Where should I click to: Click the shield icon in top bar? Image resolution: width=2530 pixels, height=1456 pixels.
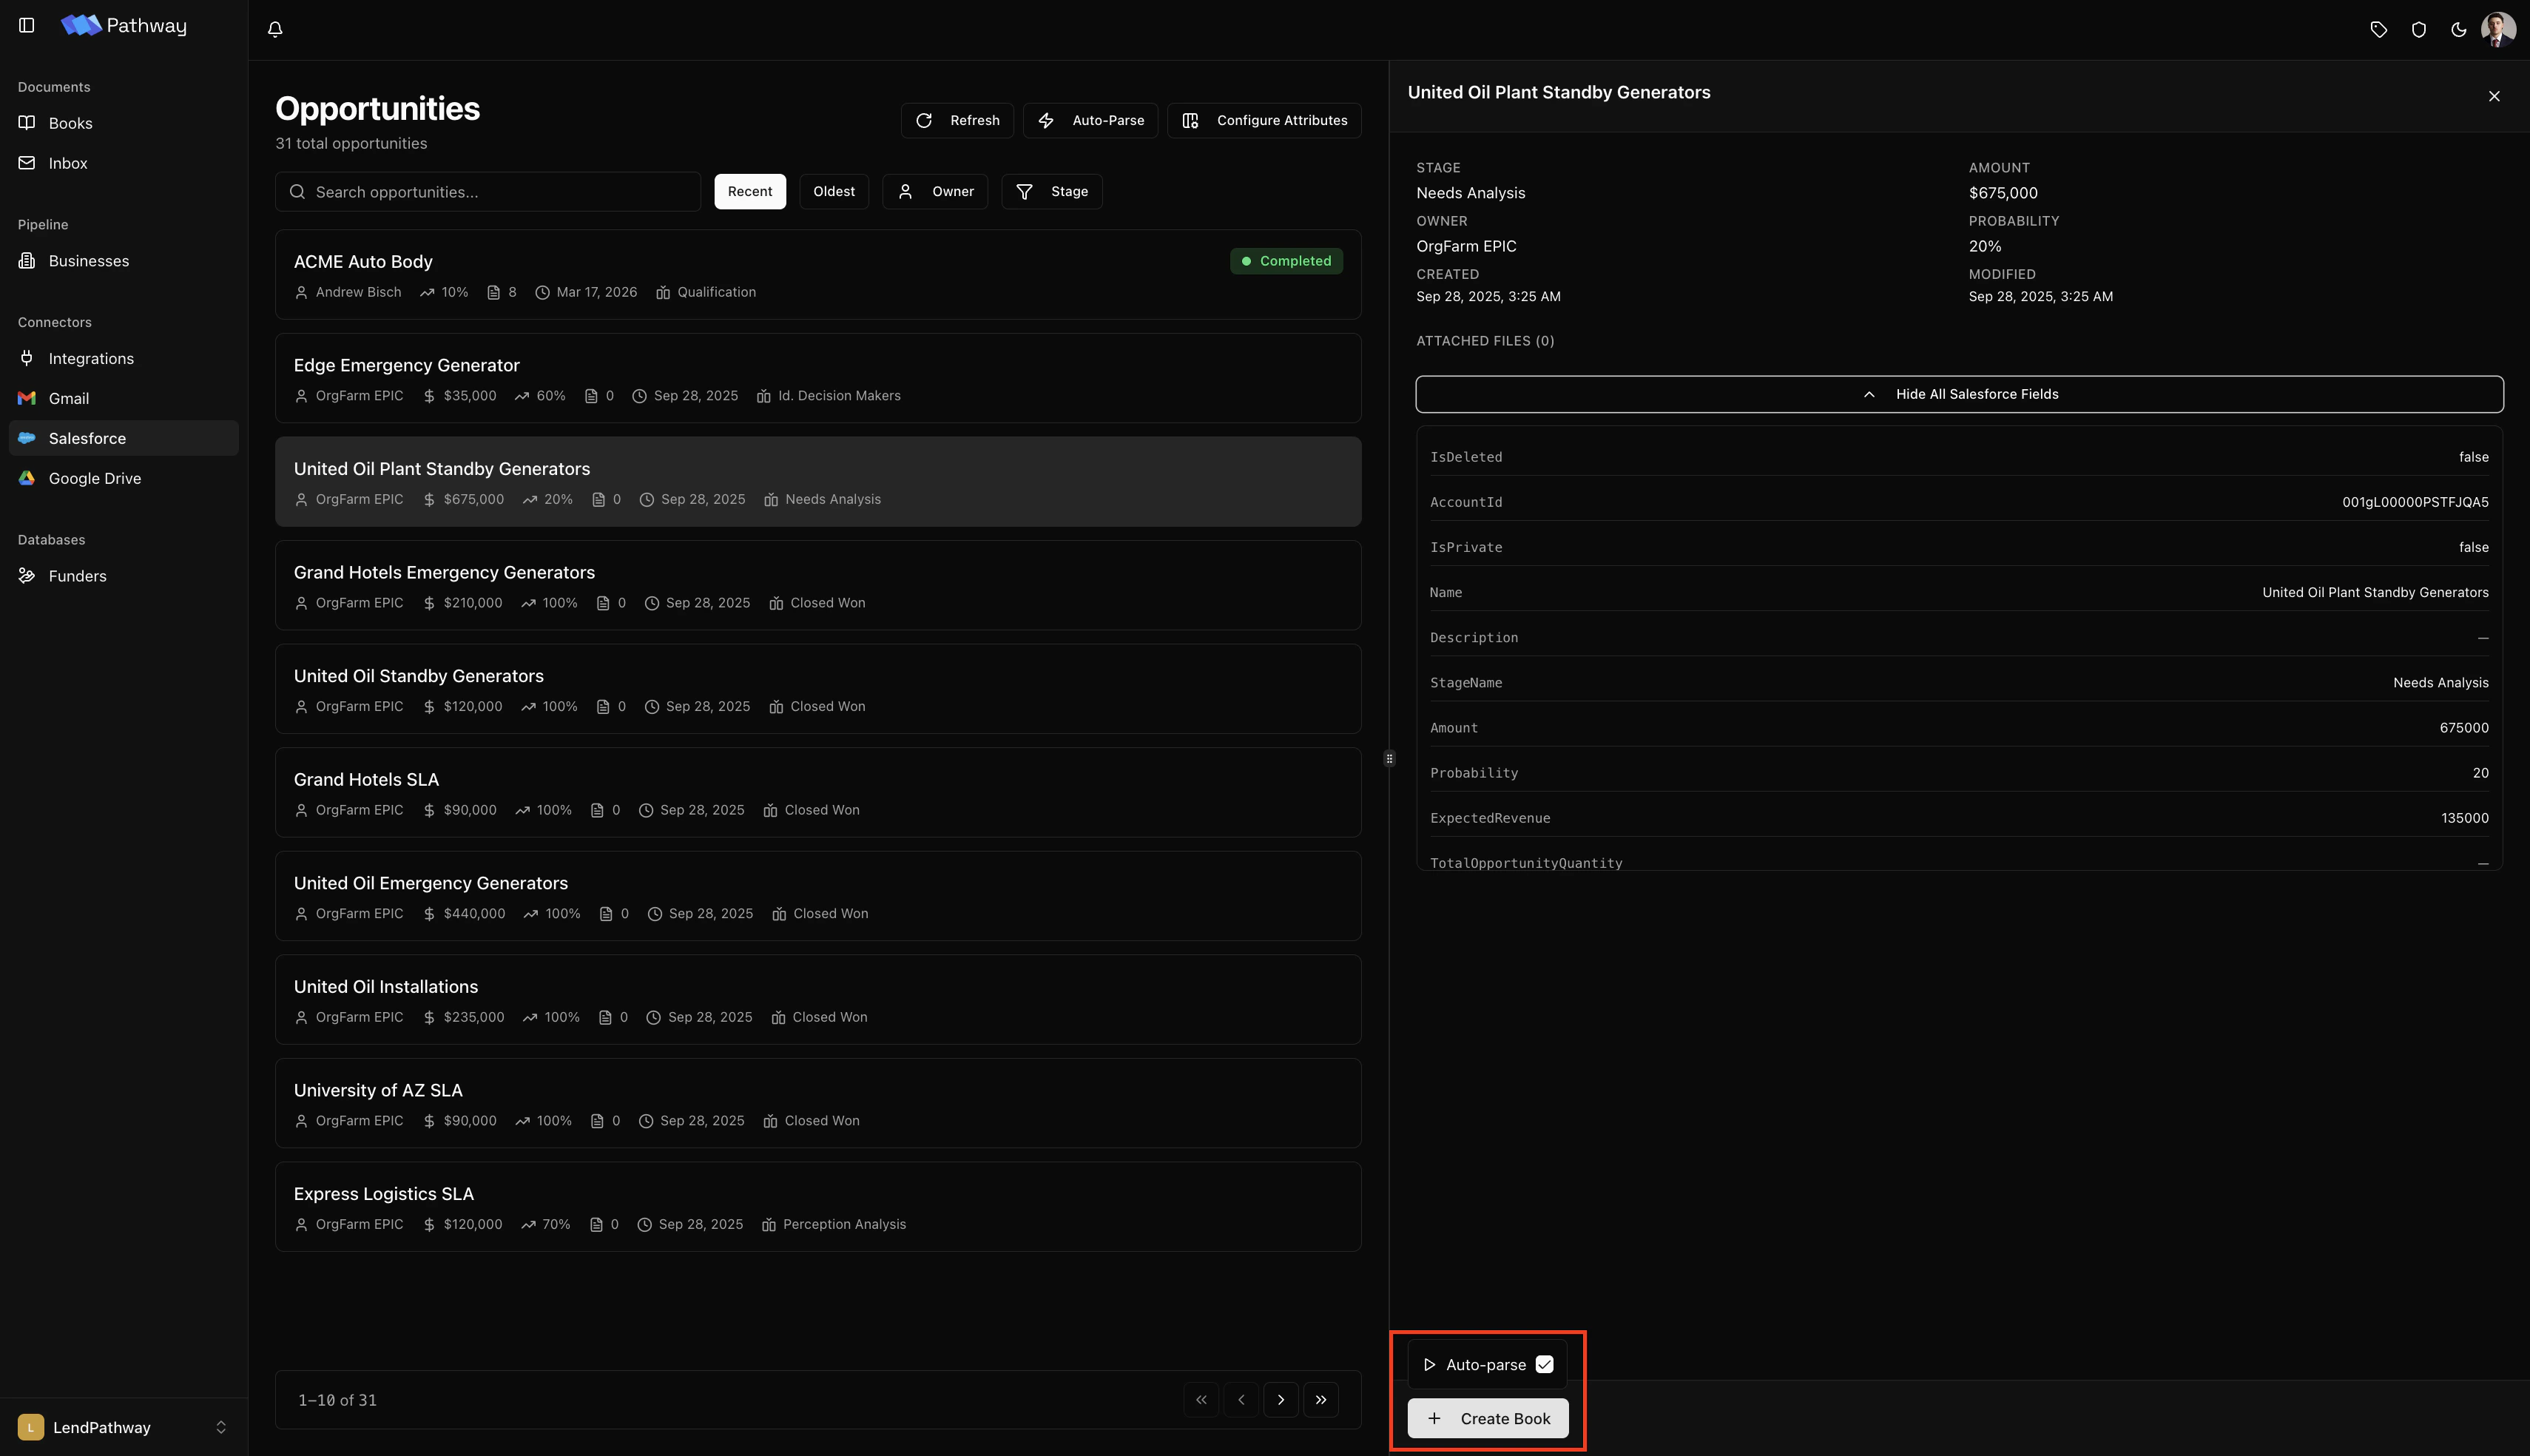(2419, 30)
